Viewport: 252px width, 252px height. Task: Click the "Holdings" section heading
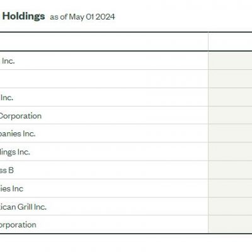24,16
